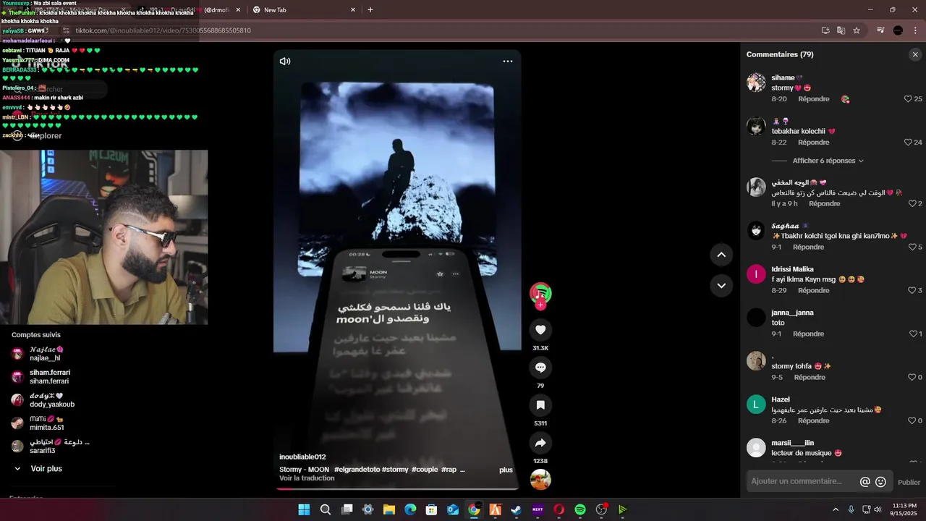Viewport: 926px width, 521px height.
Task: Open File Explorer from the taskbar
Action: tap(388, 509)
